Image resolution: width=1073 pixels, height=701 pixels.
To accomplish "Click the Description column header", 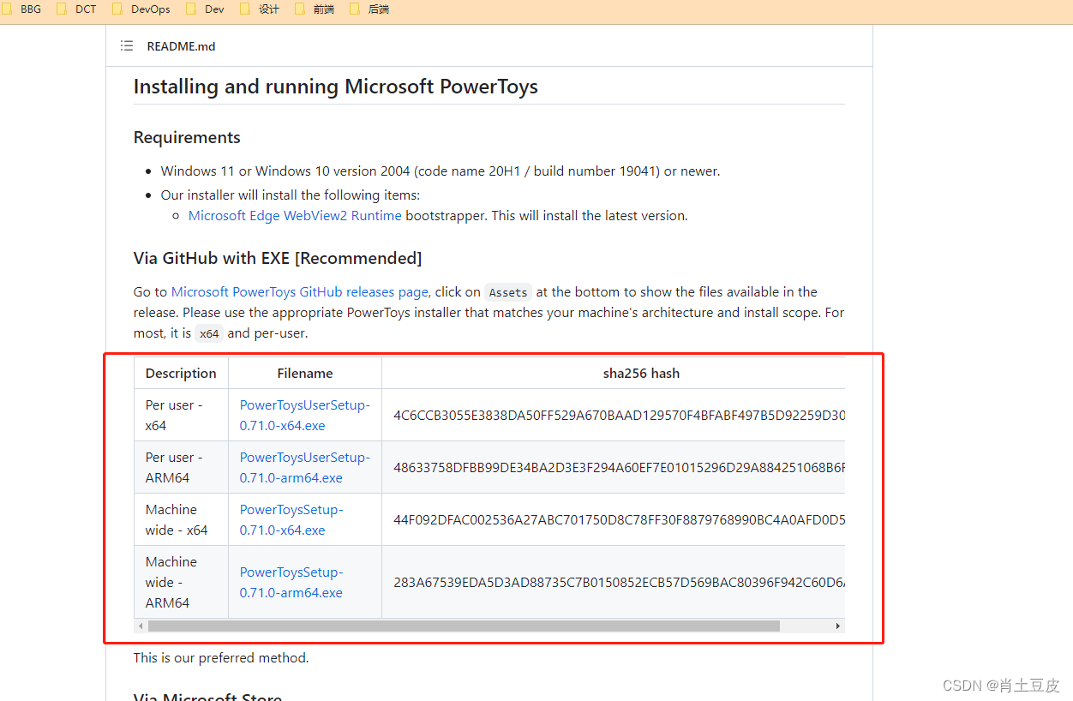I will click(181, 373).
